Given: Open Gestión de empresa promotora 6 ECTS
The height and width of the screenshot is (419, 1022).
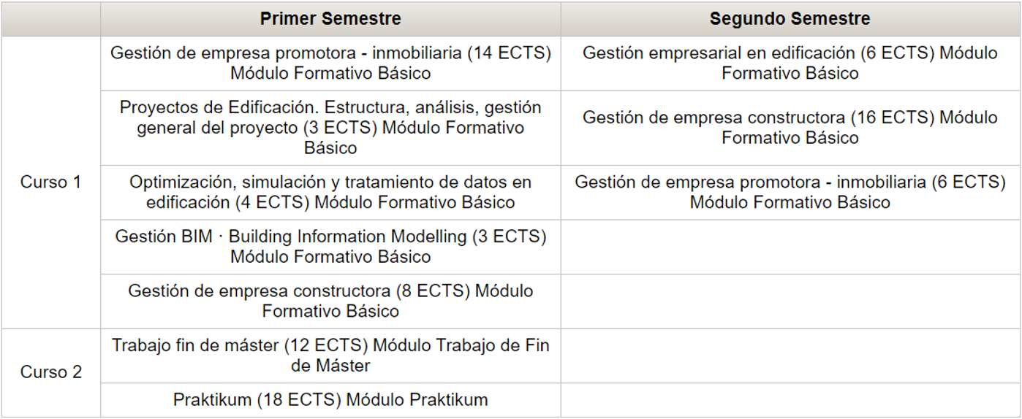Looking at the screenshot, I should 790,193.
